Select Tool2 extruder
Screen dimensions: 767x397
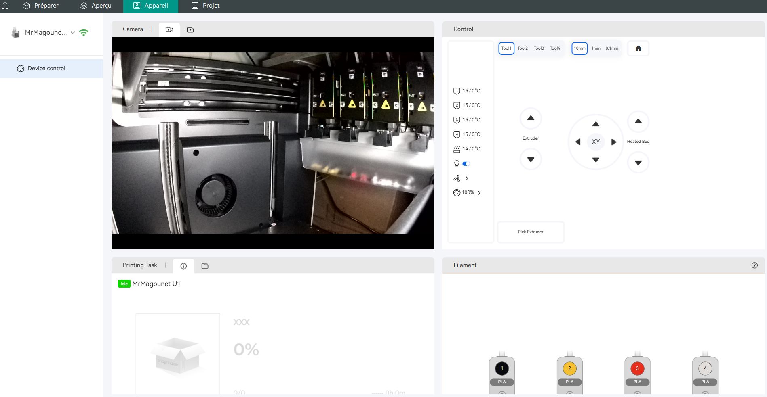click(523, 48)
